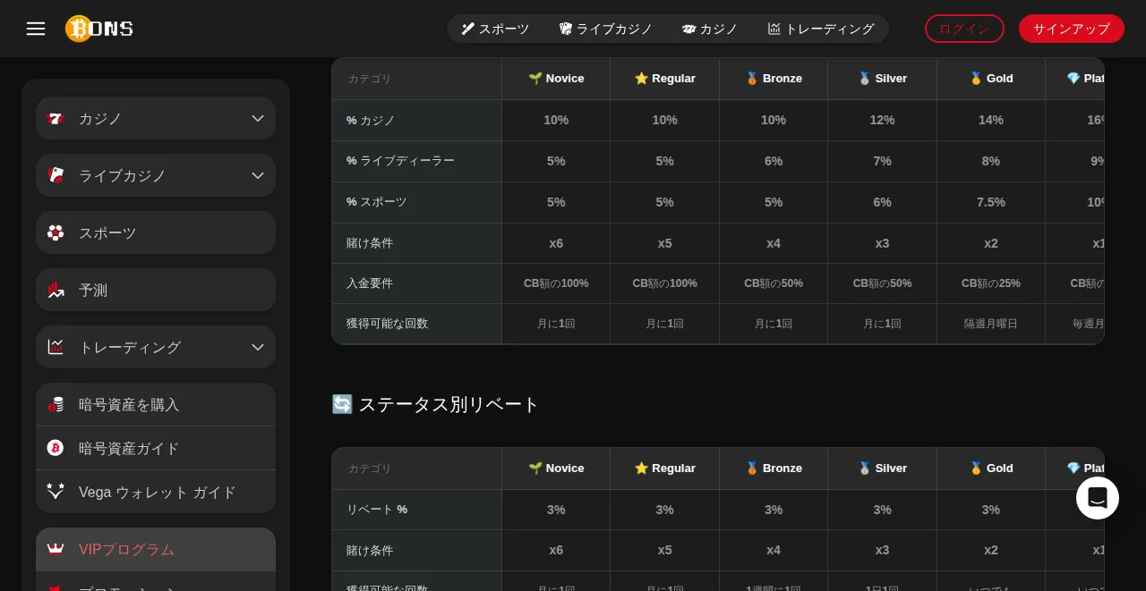
Task: Open the live chat support bubble
Action: (1098, 498)
